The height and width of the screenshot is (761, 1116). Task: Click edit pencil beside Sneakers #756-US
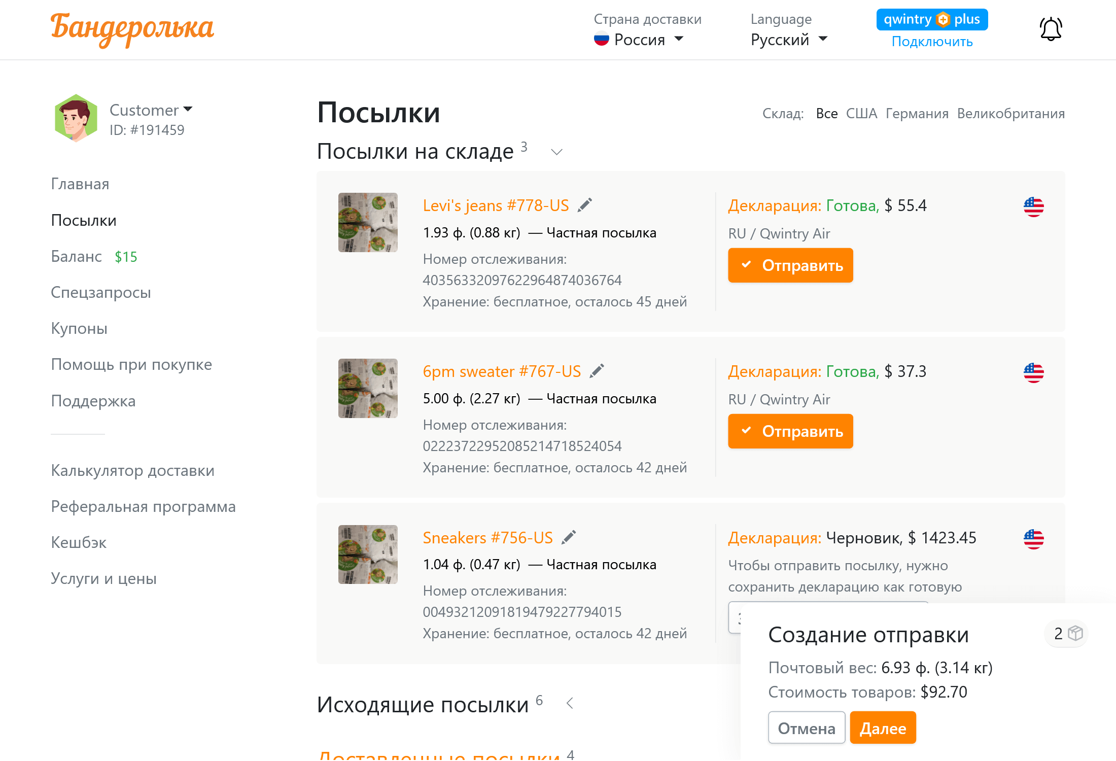pyautogui.click(x=569, y=537)
